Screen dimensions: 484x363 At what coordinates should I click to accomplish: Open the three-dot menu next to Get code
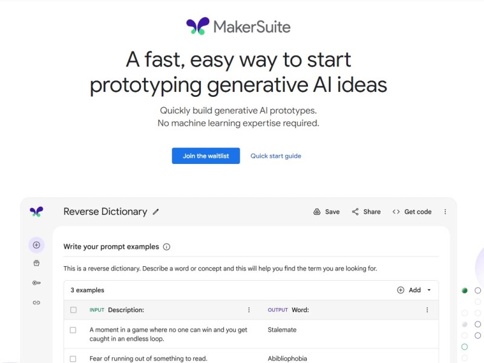tap(445, 212)
